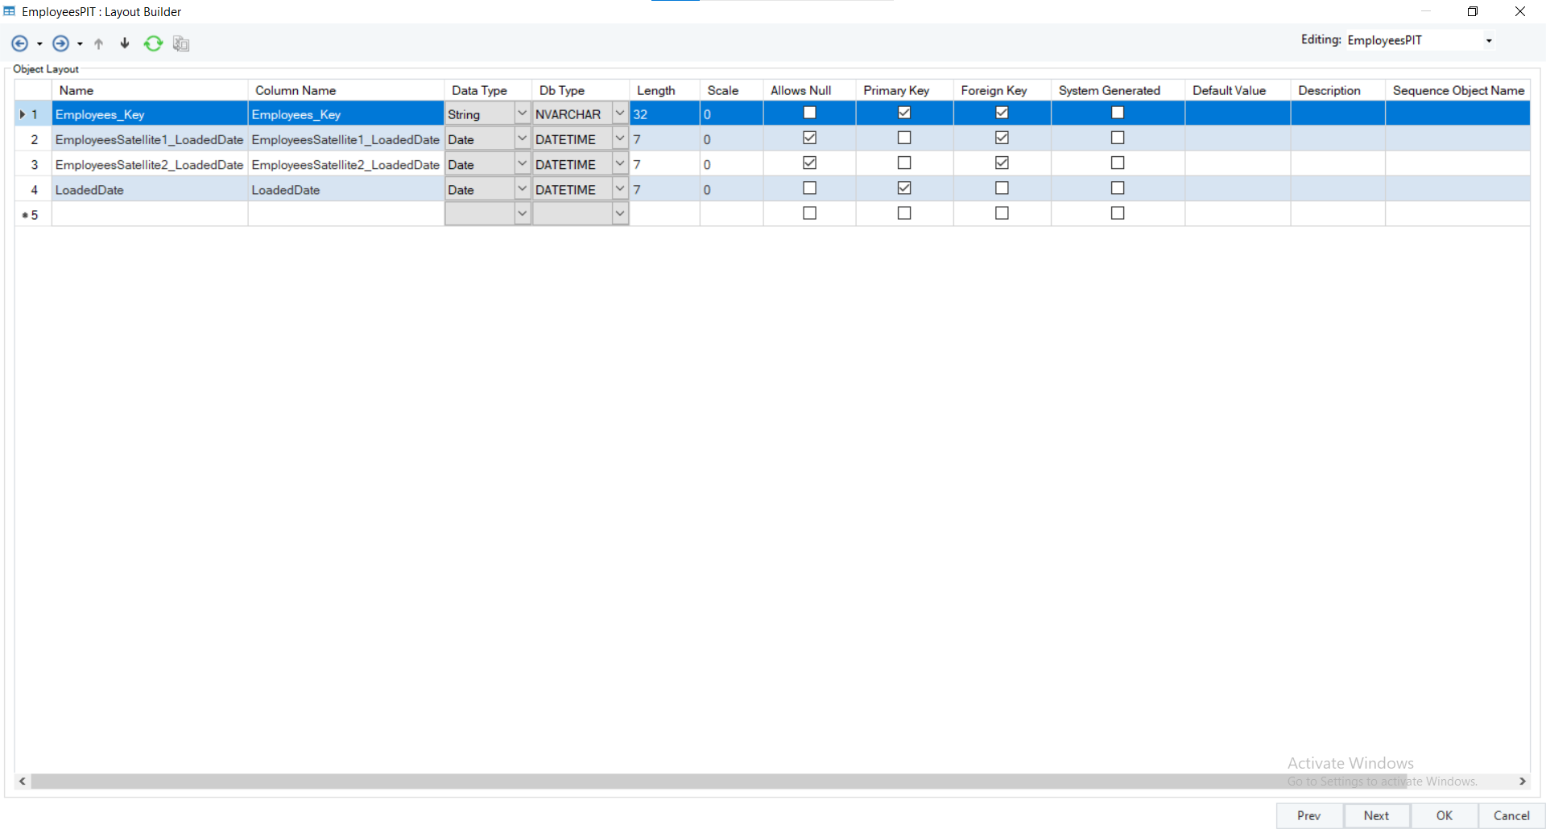Open the Editing EmployeesPIT dropdown
Screen dimensions: 1546x829
1489,40
